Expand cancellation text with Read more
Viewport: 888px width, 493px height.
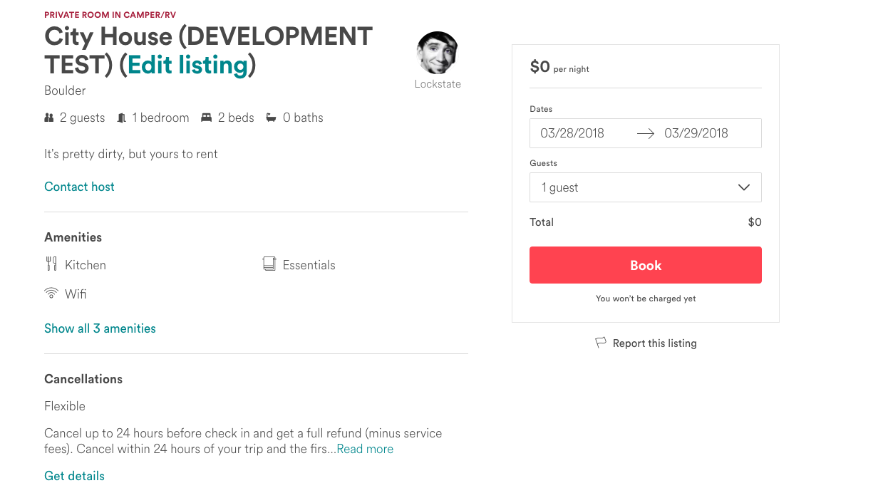click(365, 449)
